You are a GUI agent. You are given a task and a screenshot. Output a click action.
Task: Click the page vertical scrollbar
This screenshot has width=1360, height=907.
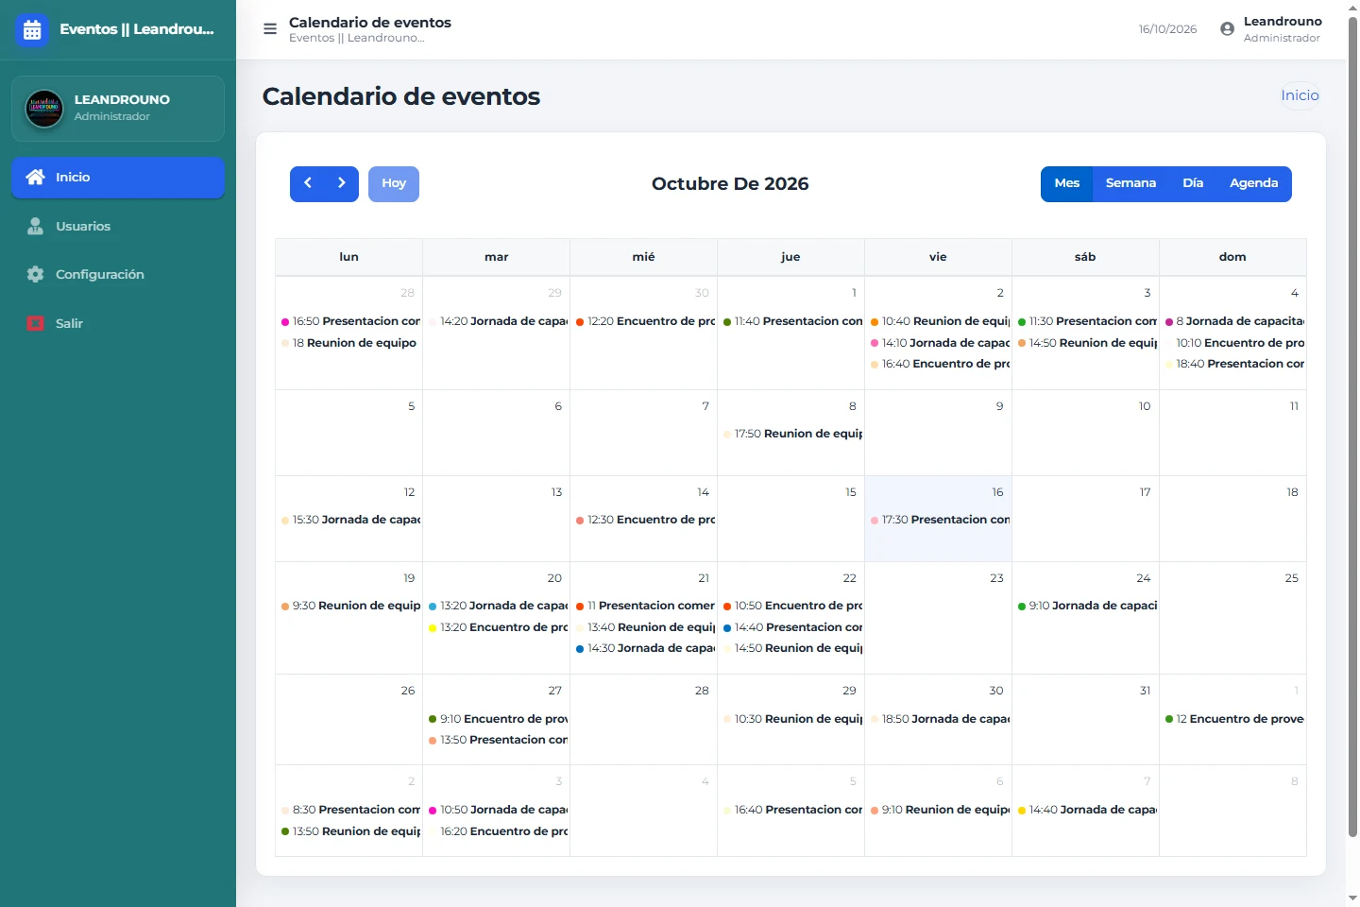1352,425
